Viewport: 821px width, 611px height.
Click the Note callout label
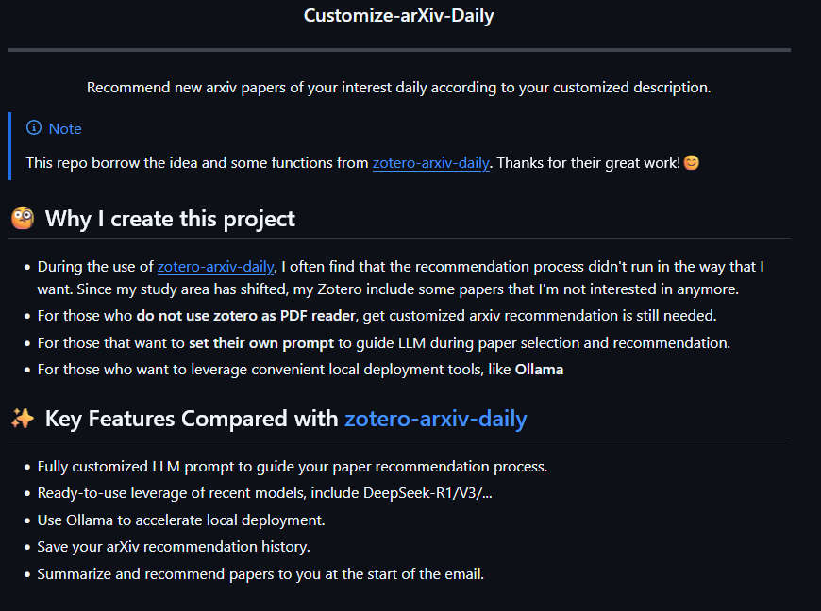65,128
